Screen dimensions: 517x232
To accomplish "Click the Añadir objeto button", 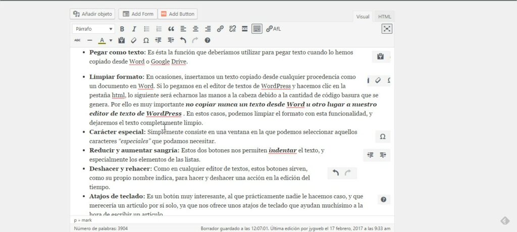I will coord(92,14).
